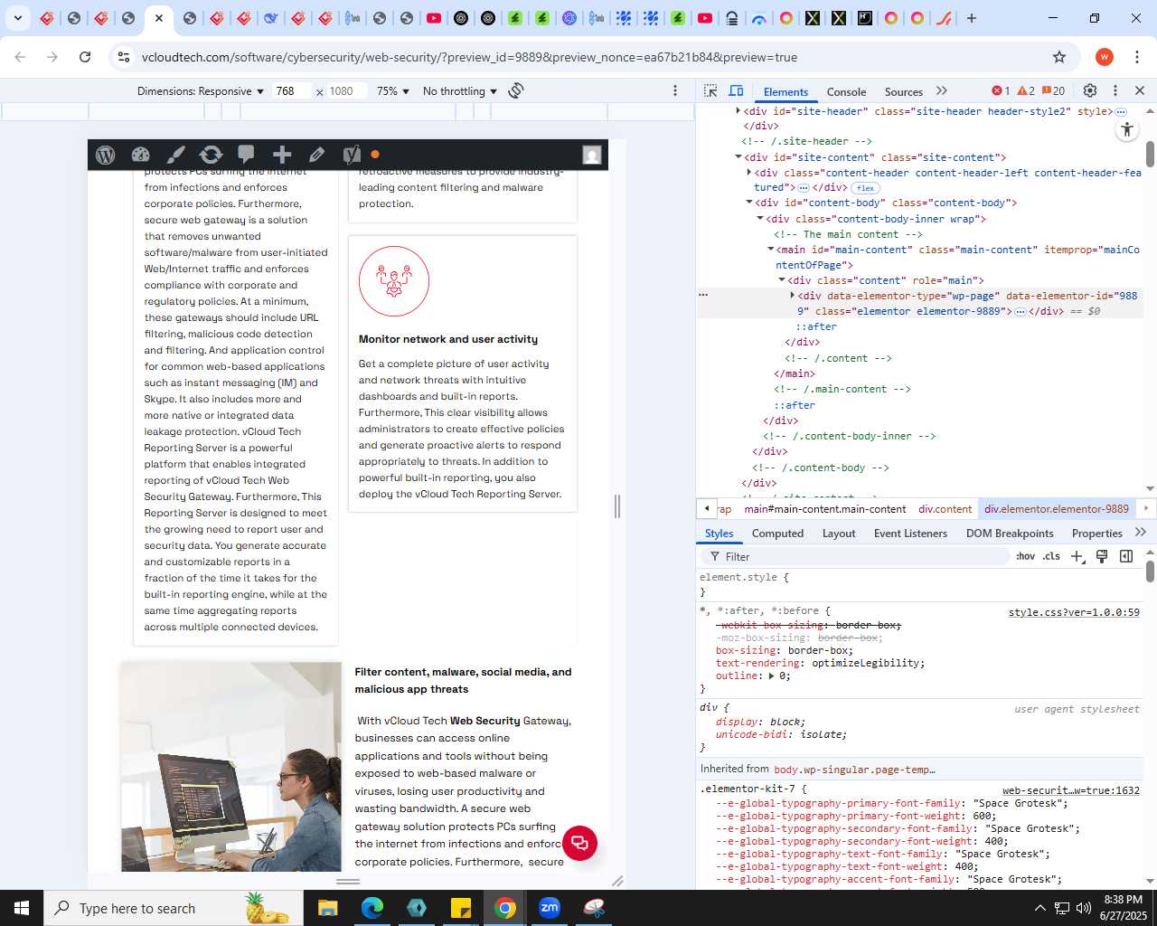Click the rotate device orientation icon
The width and height of the screenshot is (1157, 926).
pyautogui.click(x=516, y=90)
